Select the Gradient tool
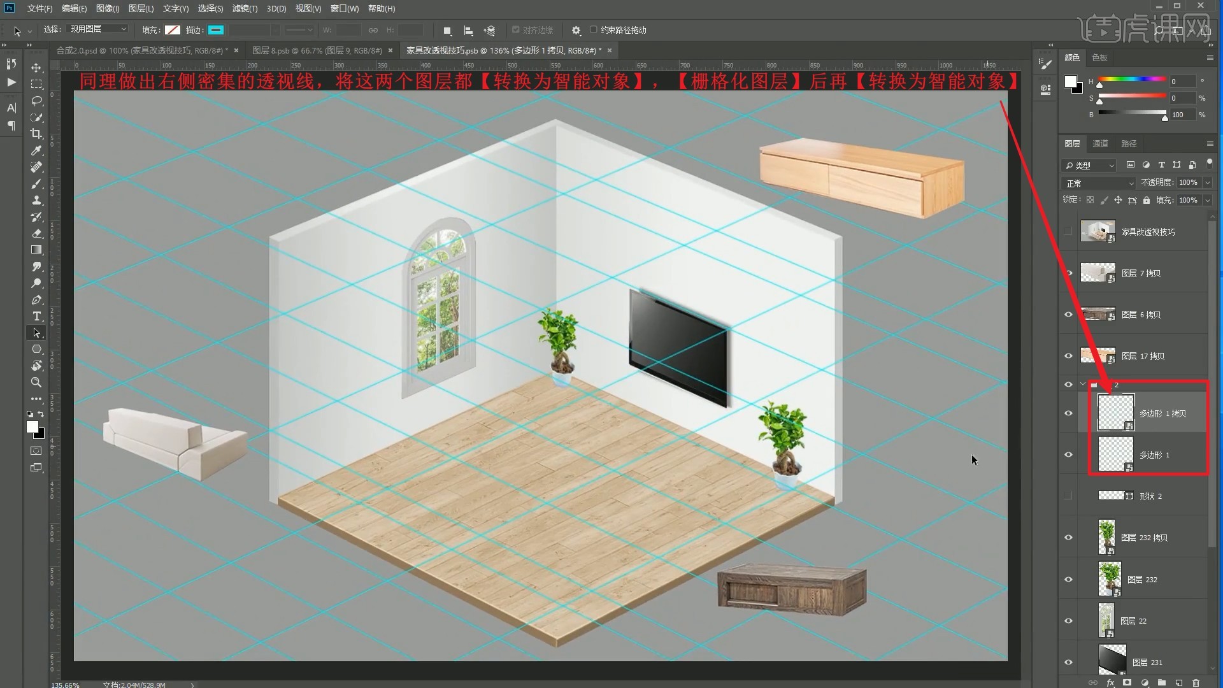 (x=36, y=250)
